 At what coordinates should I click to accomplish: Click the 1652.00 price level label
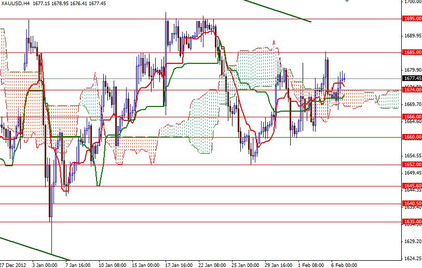[x=411, y=165]
